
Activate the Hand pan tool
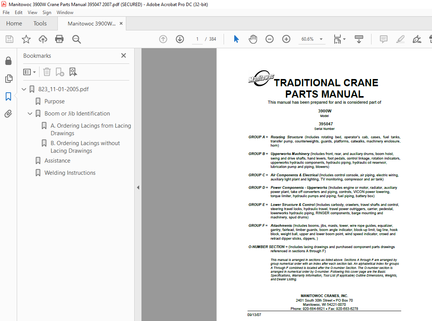click(253, 39)
